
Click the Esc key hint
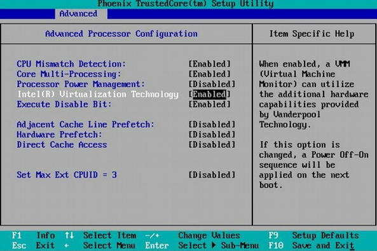(x=19, y=245)
